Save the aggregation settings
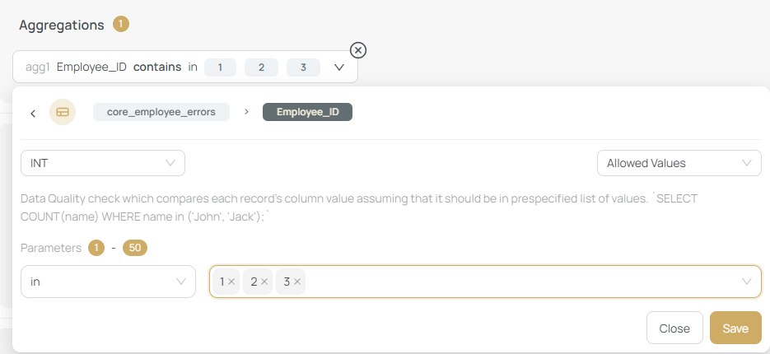Viewport: 770px width, 354px height. [x=735, y=328]
